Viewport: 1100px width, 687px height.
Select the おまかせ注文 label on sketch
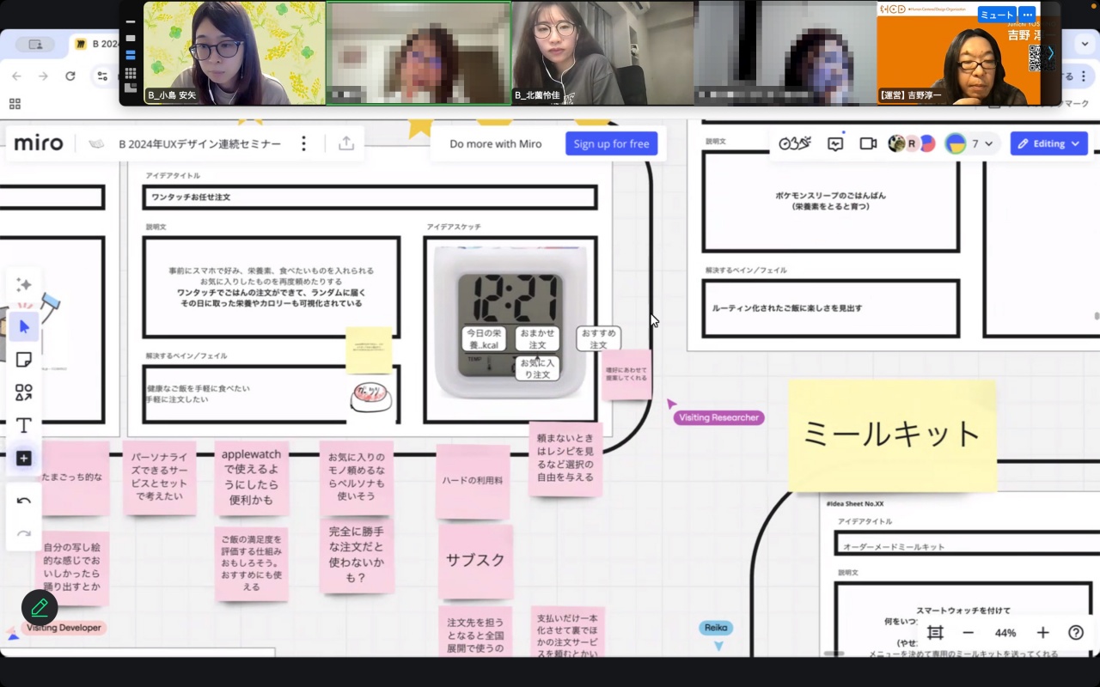[537, 338]
